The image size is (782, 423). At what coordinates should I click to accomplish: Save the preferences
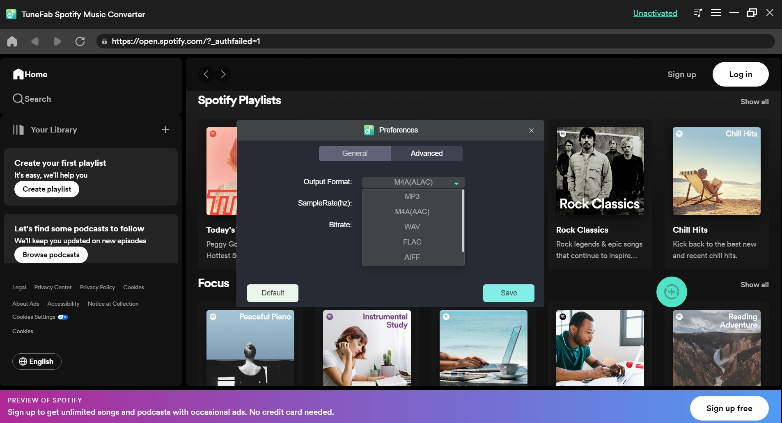pos(509,293)
